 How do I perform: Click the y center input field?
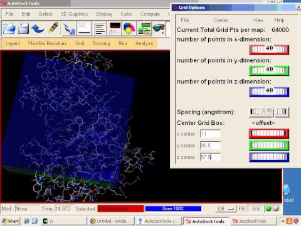pos(210,146)
